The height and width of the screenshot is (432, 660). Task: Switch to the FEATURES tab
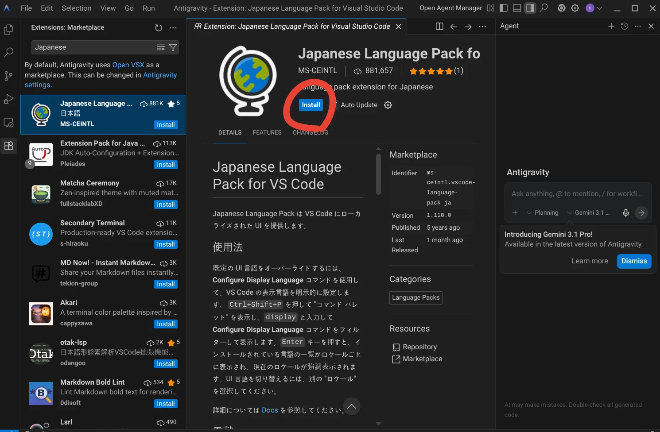[x=267, y=132]
